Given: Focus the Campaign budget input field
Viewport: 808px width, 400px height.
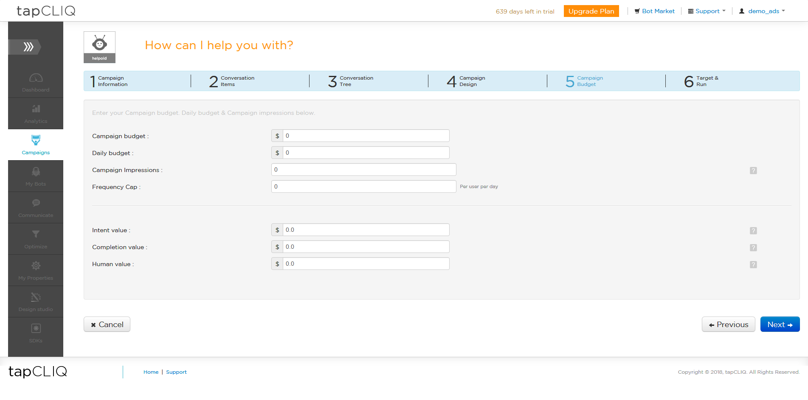Looking at the screenshot, I should (366, 136).
